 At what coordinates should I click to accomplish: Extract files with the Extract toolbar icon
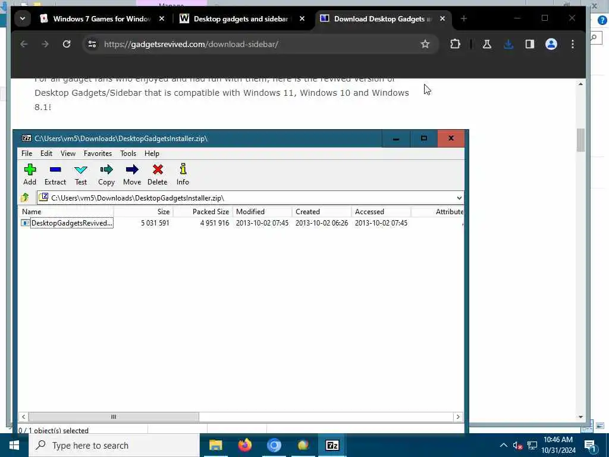click(55, 174)
